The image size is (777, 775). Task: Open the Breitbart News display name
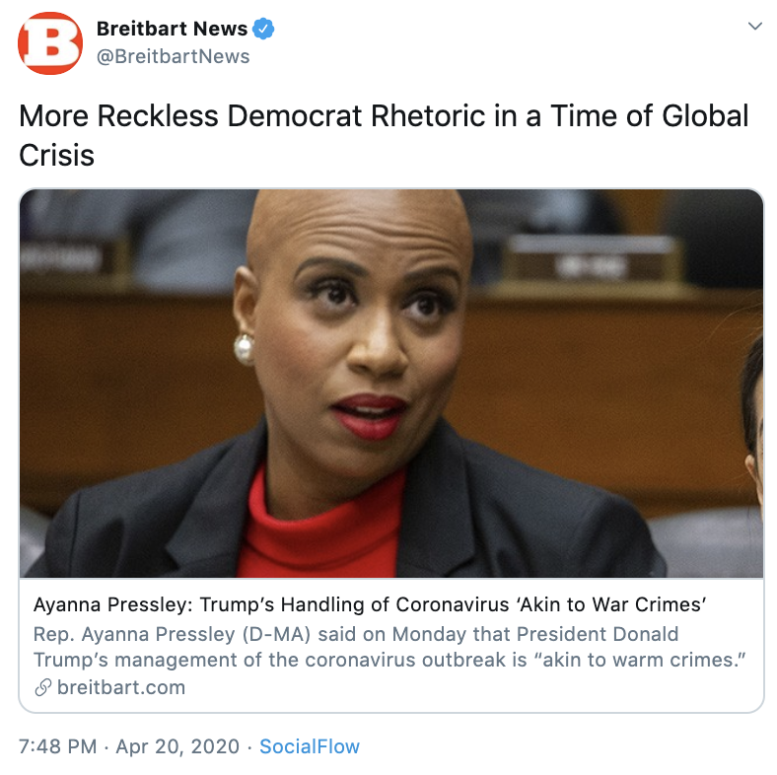coord(172,29)
